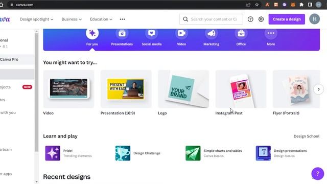327x184 pixels.
Task: Select the Presentation (16:9) thumbnail
Action: click(x=126, y=89)
